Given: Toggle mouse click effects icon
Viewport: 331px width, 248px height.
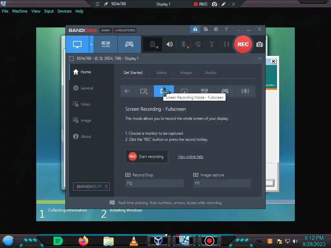Looking at the screenshot, I should 198,44.
